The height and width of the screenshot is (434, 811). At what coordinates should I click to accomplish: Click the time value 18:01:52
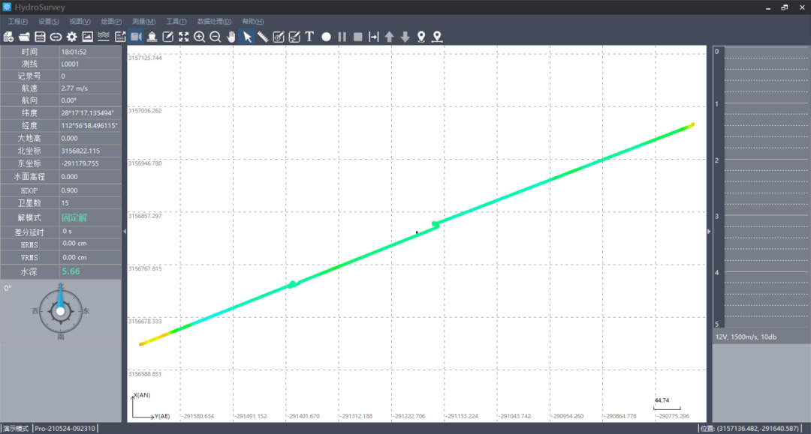pyautogui.click(x=74, y=52)
